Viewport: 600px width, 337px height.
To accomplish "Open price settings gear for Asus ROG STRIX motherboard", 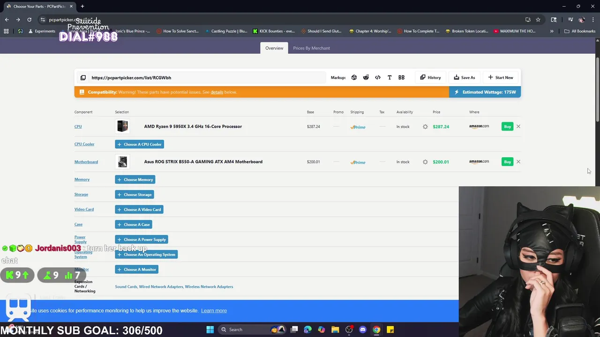I will tap(425, 162).
